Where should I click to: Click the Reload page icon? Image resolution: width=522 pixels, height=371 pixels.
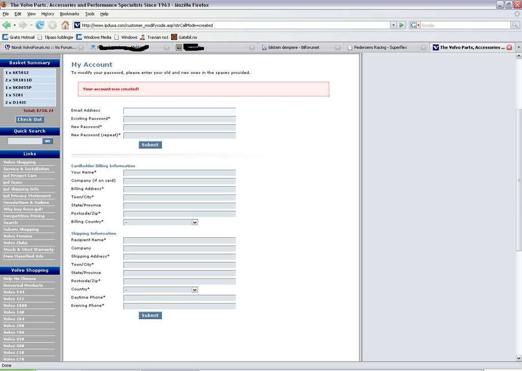pyautogui.click(x=39, y=25)
